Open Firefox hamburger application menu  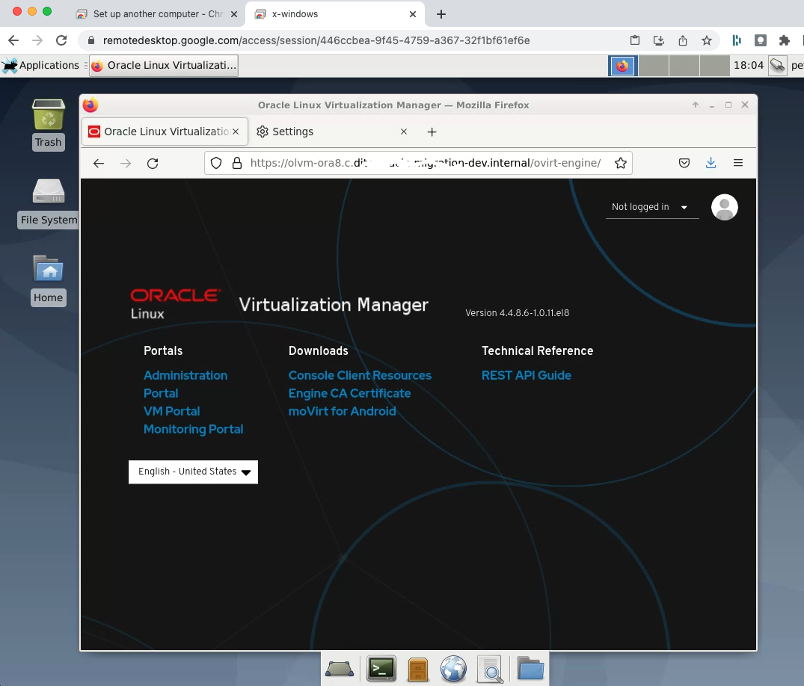(x=737, y=163)
